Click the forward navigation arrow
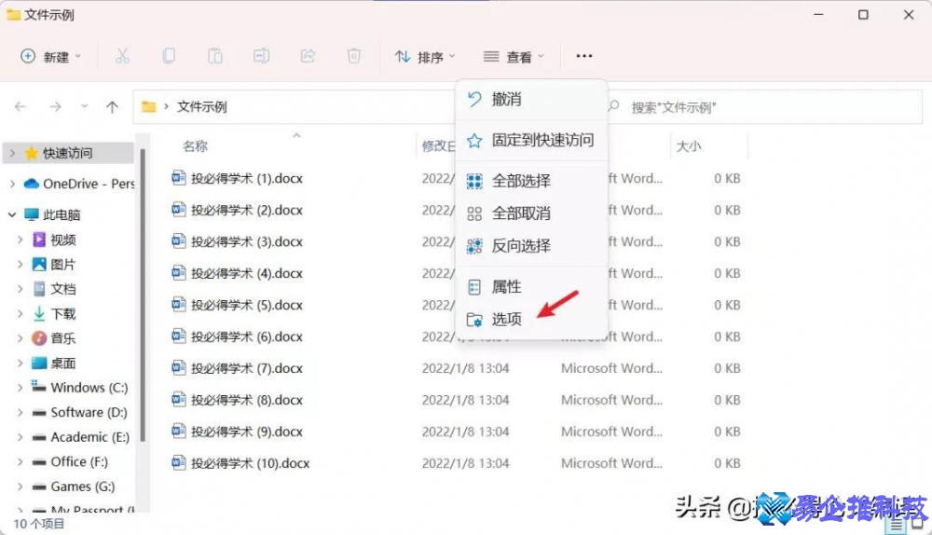This screenshot has width=932, height=535. (55, 107)
